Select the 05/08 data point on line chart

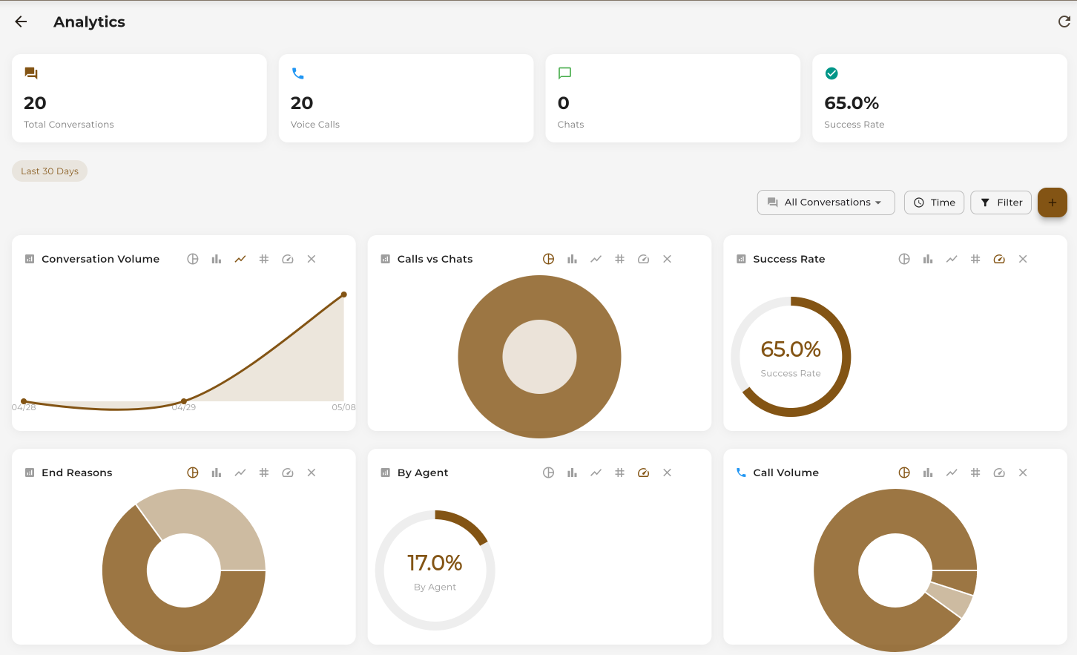click(344, 294)
